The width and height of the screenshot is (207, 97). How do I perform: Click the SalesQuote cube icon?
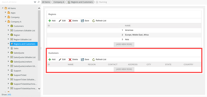[x=12, y=53]
